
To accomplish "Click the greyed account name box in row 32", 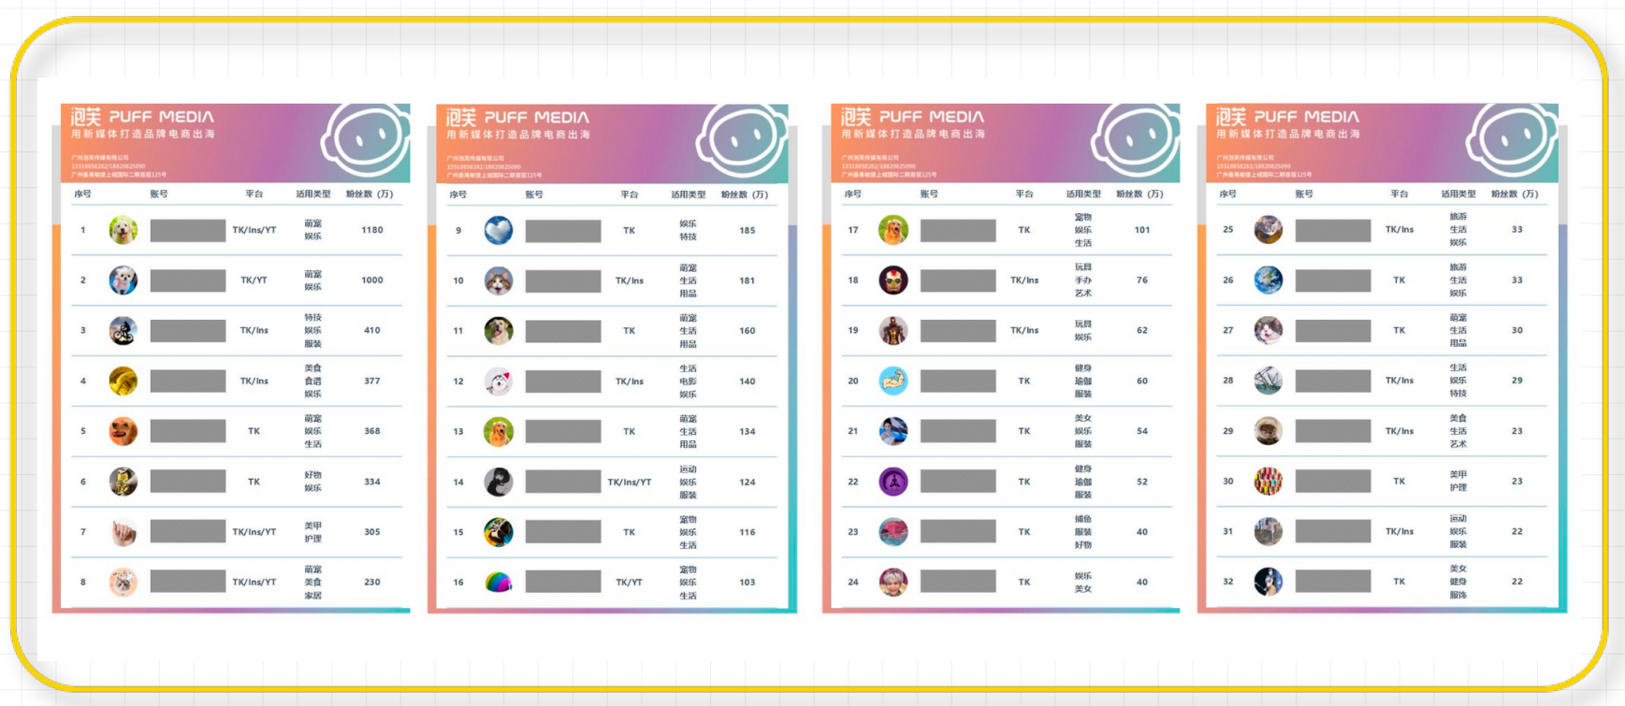I will (x=1333, y=582).
